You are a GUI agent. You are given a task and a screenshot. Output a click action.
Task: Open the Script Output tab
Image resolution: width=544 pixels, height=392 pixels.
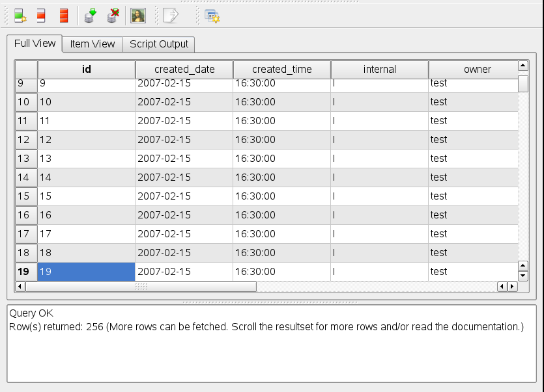click(159, 44)
